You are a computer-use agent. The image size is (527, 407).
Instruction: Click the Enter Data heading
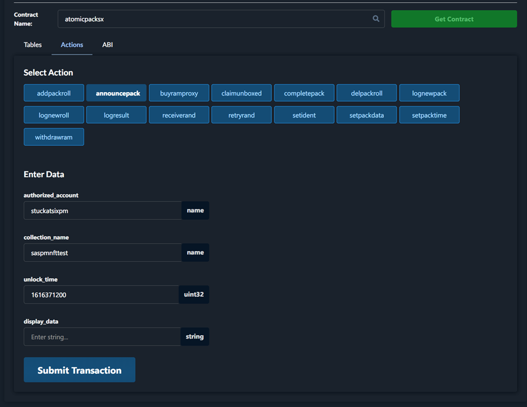44,175
